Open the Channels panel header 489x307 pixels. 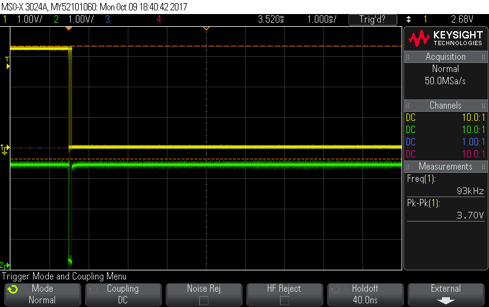point(446,105)
